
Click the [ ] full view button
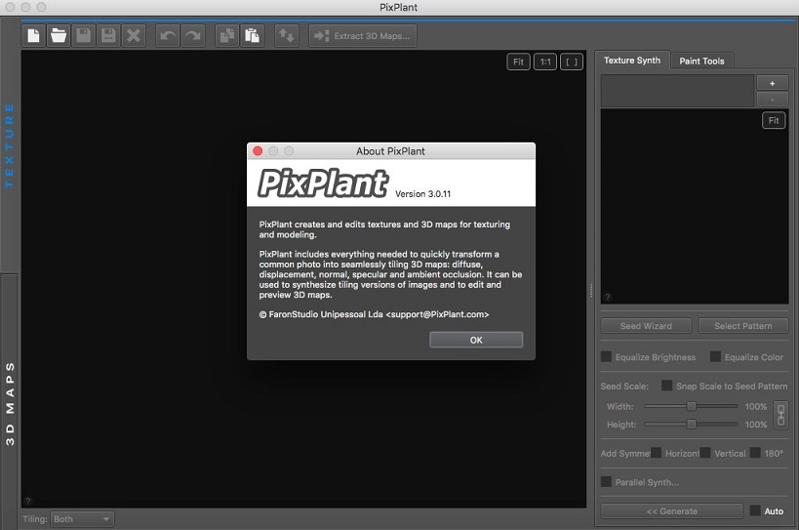572,62
